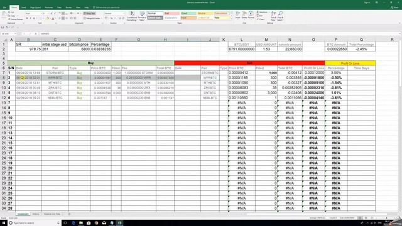Collapse the ribbon with the chevron
The width and height of the screenshot is (402, 226).
(399, 23)
